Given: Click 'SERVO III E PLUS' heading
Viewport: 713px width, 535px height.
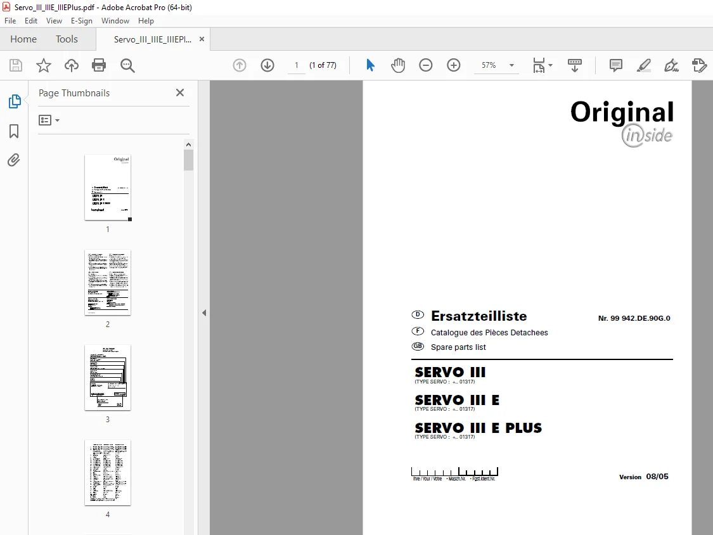Looking at the screenshot, I should (x=479, y=428).
